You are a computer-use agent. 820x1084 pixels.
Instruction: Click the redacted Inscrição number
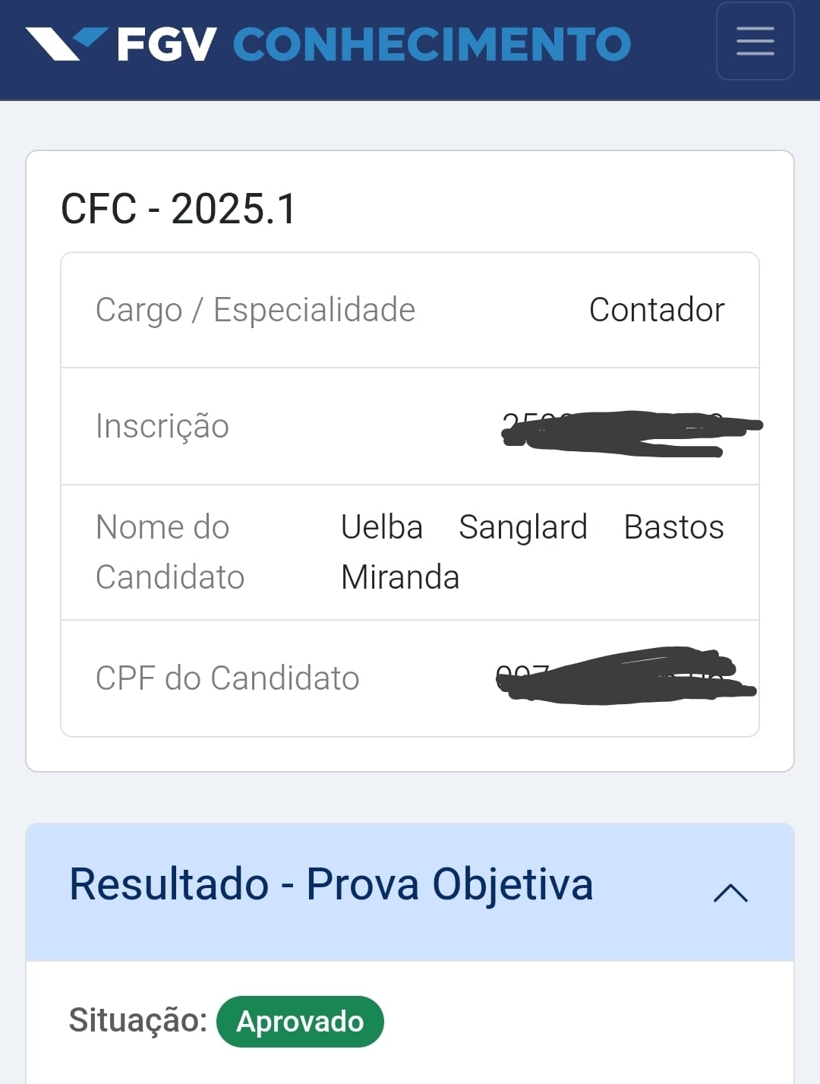(x=630, y=433)
